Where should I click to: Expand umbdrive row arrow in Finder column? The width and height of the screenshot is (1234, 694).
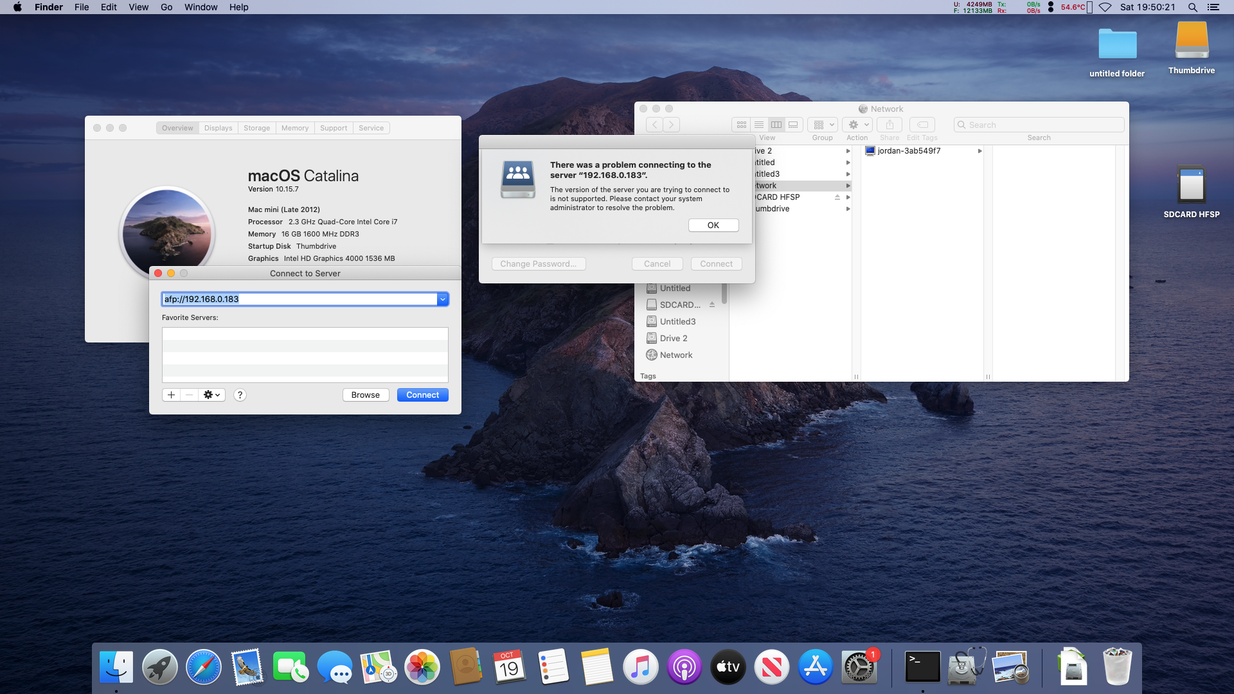[x=848, y=209]
